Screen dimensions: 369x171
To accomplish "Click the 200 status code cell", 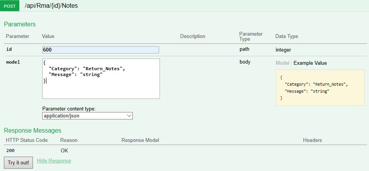I will (x=10, y=150).
